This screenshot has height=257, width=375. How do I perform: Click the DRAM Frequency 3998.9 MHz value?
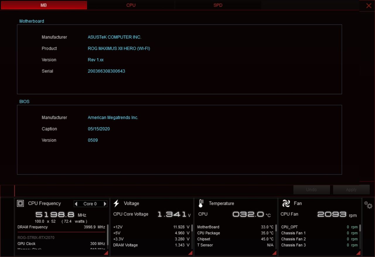click(94, 227)
